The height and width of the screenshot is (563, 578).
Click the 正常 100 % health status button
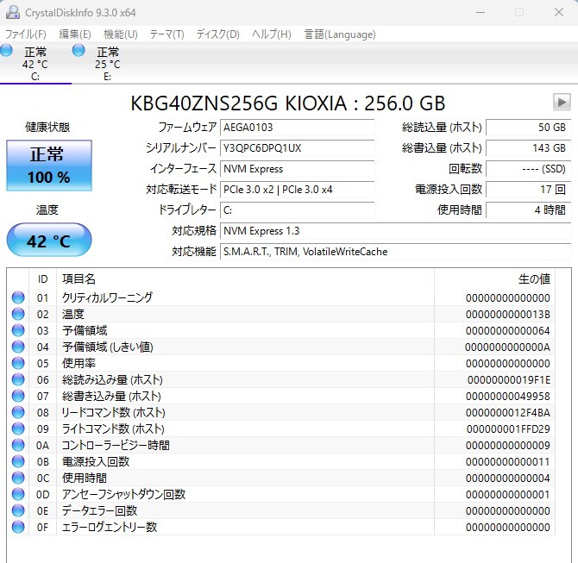[49, 166]
